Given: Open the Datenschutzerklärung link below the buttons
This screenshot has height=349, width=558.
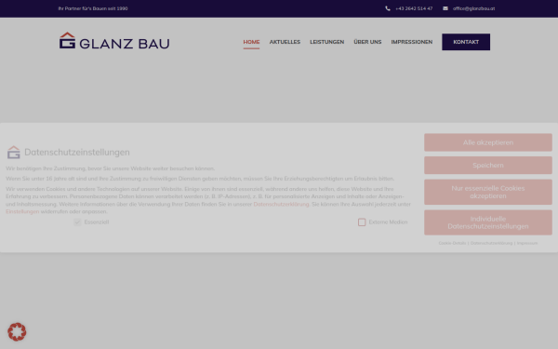Looking at the screenshot, I should pyautogui.click(x=491, y=243).
